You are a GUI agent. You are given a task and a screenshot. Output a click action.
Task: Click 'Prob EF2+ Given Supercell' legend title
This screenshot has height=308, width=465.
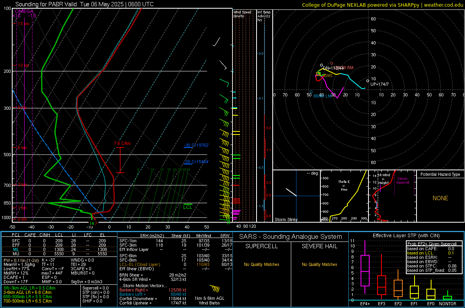(x=432, y=244)
